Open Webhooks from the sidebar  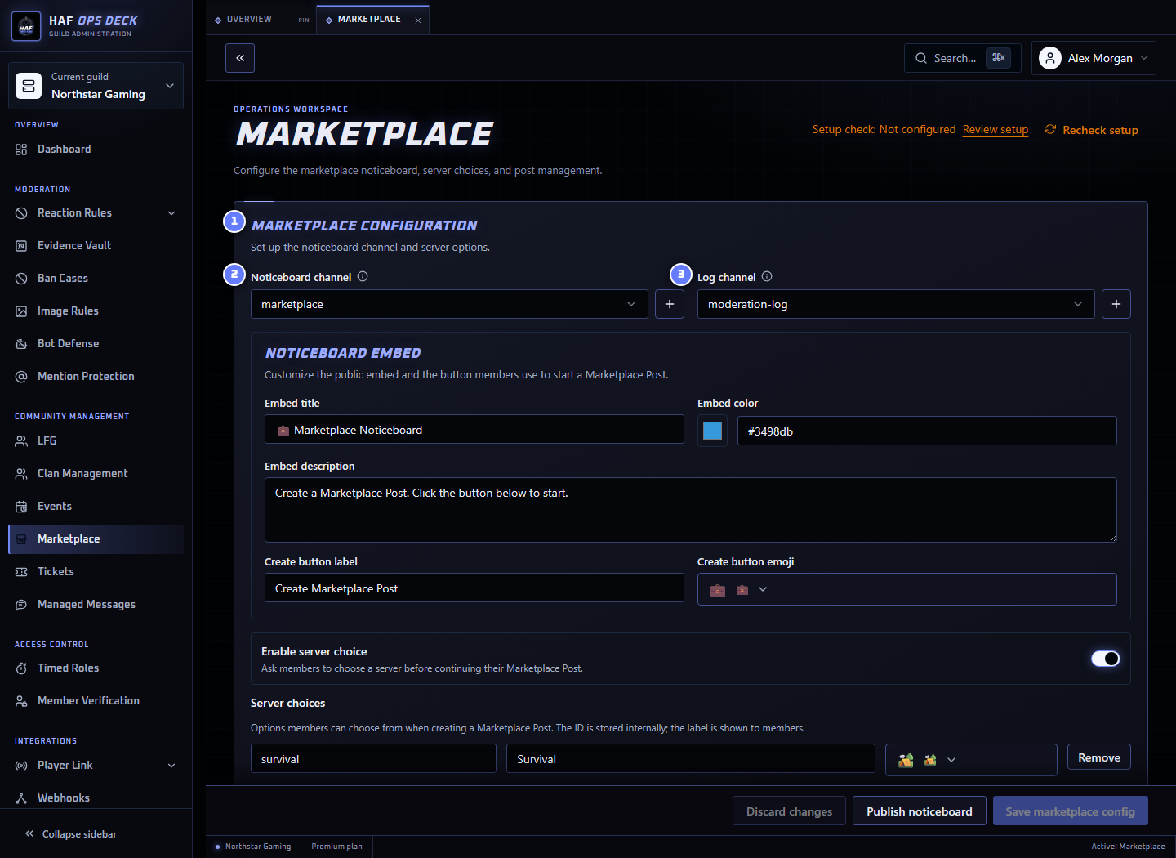(x=96, y=798)
